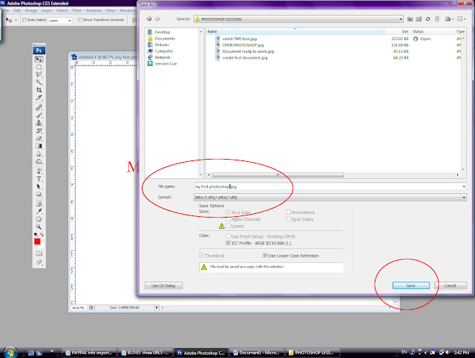Open the Image menu
Viewport: 475px width, 358px height.
tap(31, 10)
